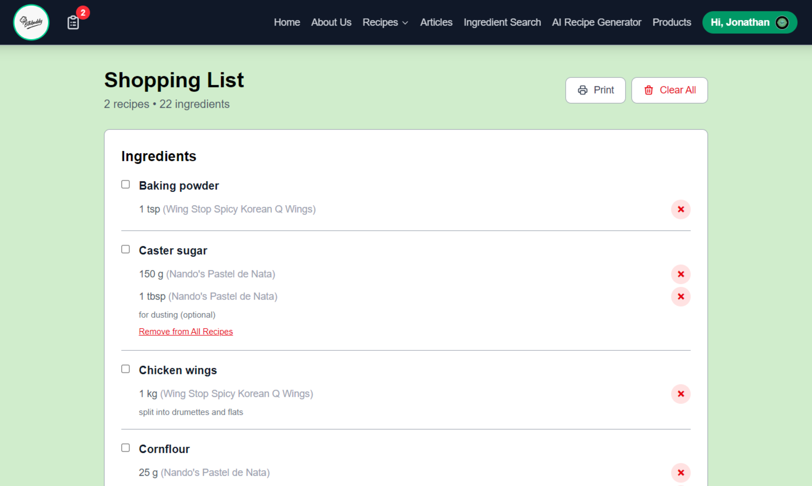Click the user avatar icon
812x486 pixels.
click(782, 22)
